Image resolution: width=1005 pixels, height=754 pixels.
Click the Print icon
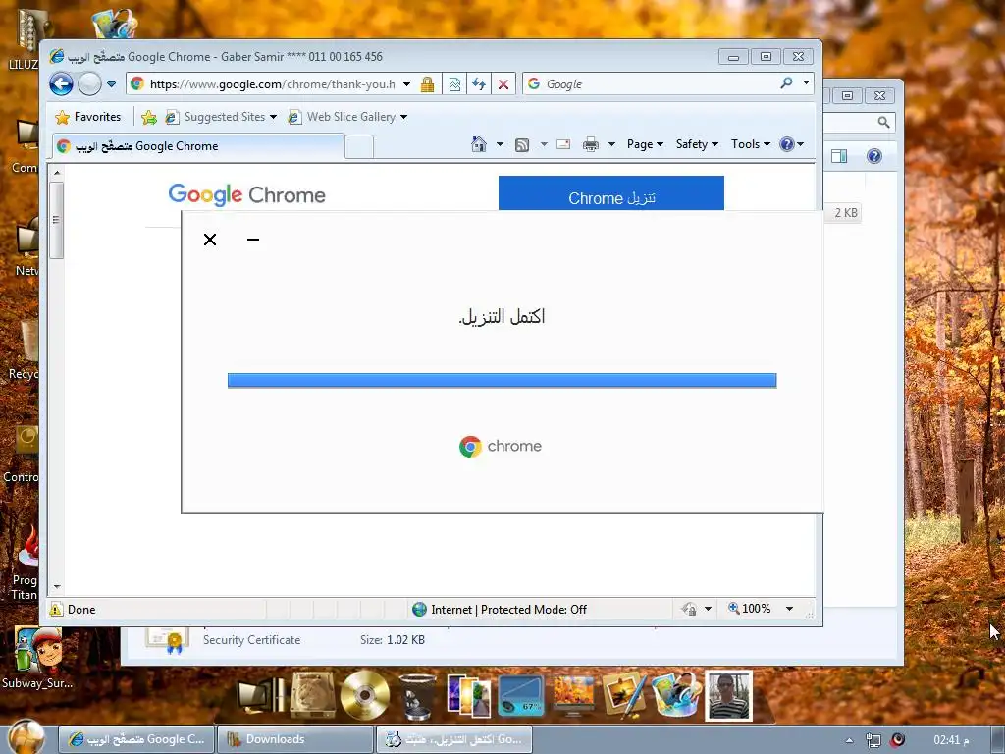coord(590,144)
